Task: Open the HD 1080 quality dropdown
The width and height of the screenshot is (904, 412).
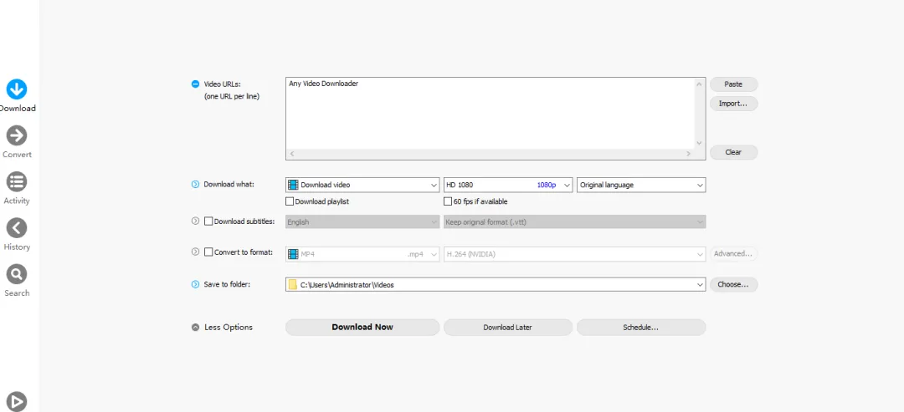Action: (508, 185)
